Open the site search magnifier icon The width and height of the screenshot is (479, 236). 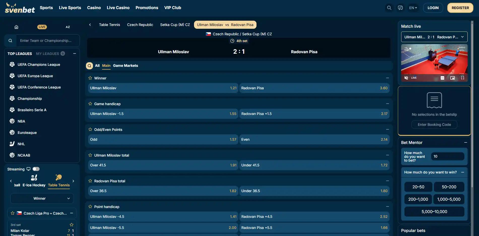tap(389, 8)
